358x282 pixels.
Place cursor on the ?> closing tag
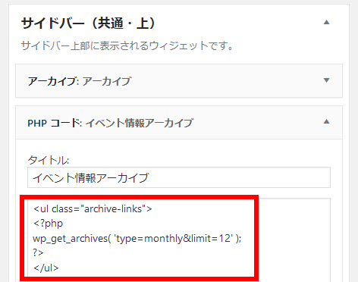pyautogui.click(x=38, y=252)
